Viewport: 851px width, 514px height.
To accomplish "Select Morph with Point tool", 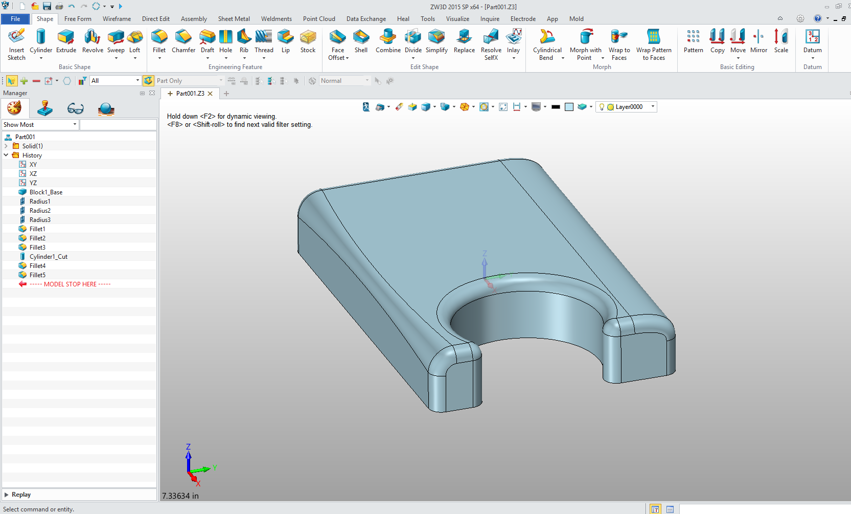I will (586, 44).
